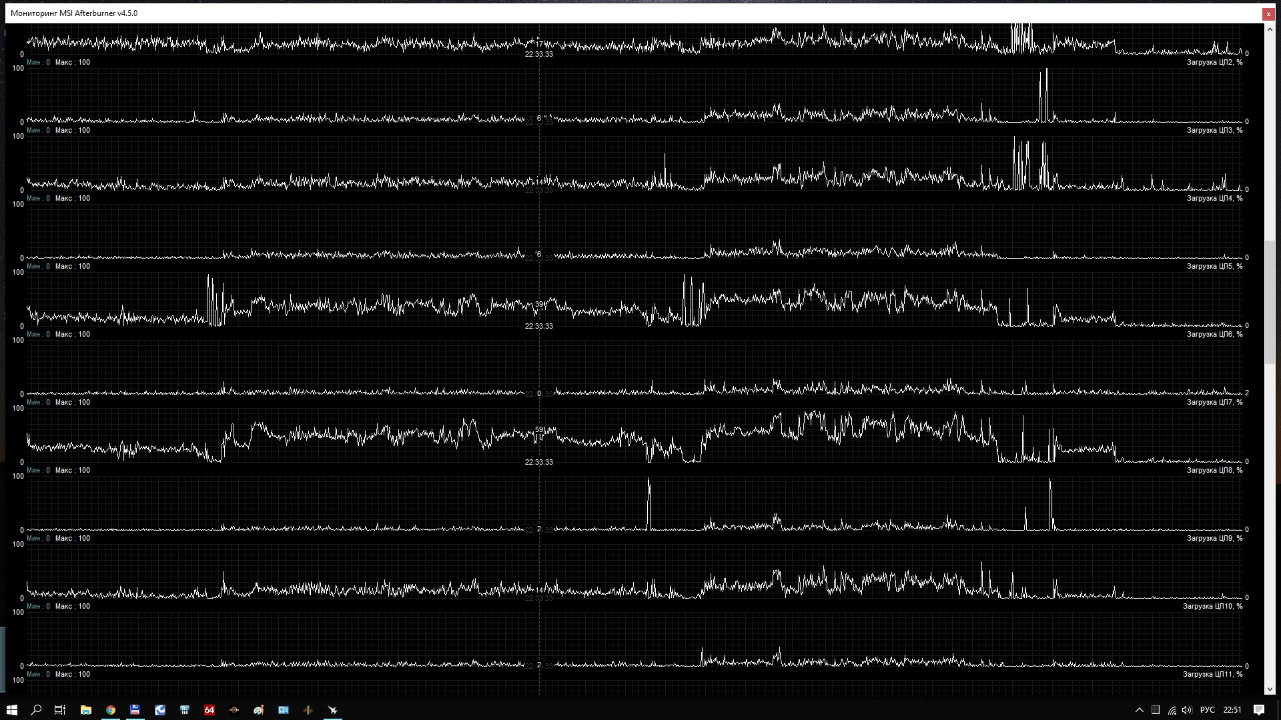
Task: Open the Windows Start menu
Action: [x=11, y=709]
